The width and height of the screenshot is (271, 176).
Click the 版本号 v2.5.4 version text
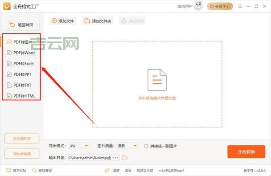coord(255,171)
